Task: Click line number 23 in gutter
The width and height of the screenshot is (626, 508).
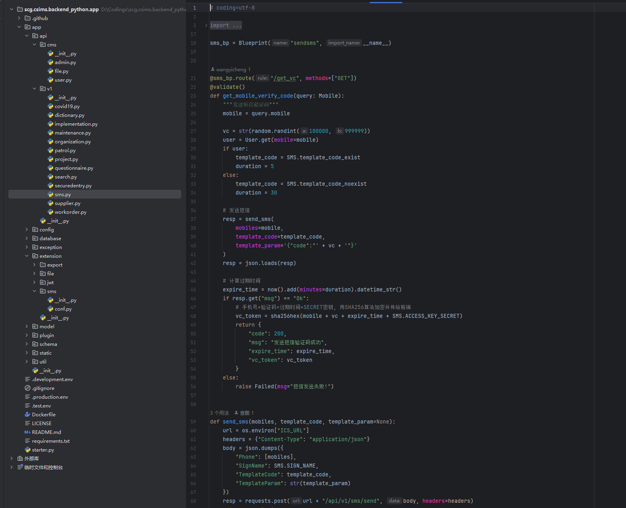Action: pos(193,96)
